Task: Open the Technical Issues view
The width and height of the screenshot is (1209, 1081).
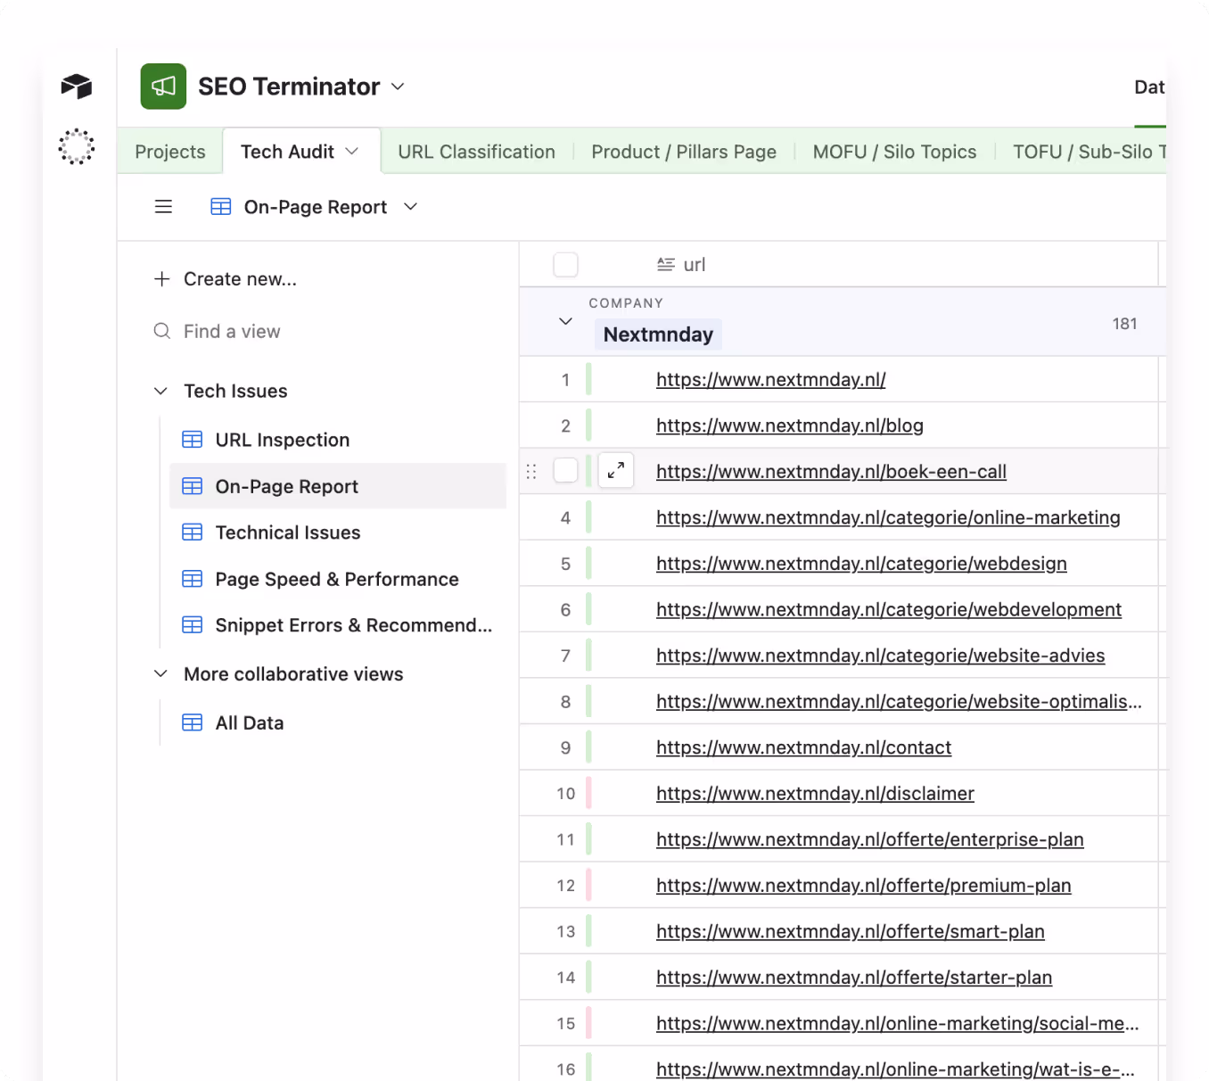Action: point(338,532)
